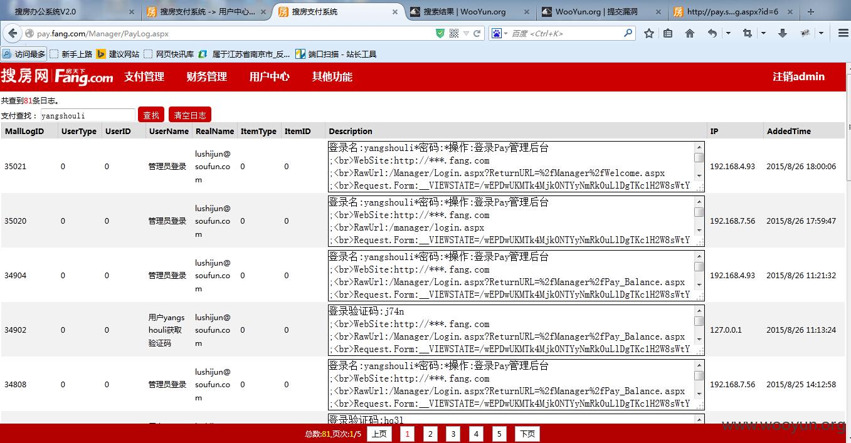This screenshot has height=443, width=851.
Task: Go to next page 下页
Action: coord(527,434)
